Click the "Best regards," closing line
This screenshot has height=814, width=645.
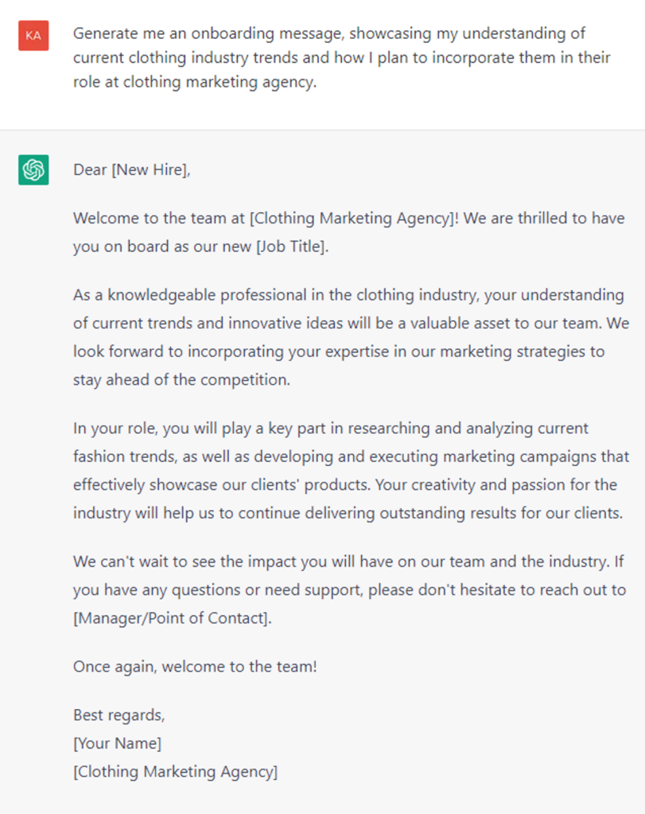[119, 715]
